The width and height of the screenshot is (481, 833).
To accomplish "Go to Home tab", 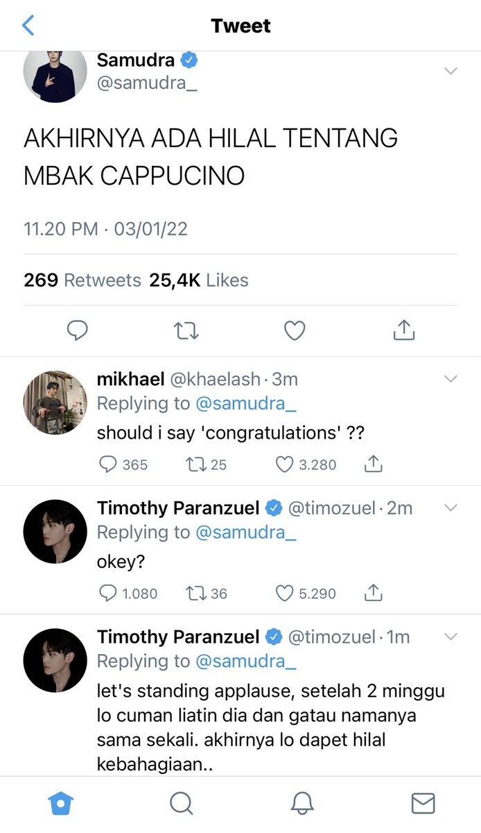I will (x=61, y=804).
